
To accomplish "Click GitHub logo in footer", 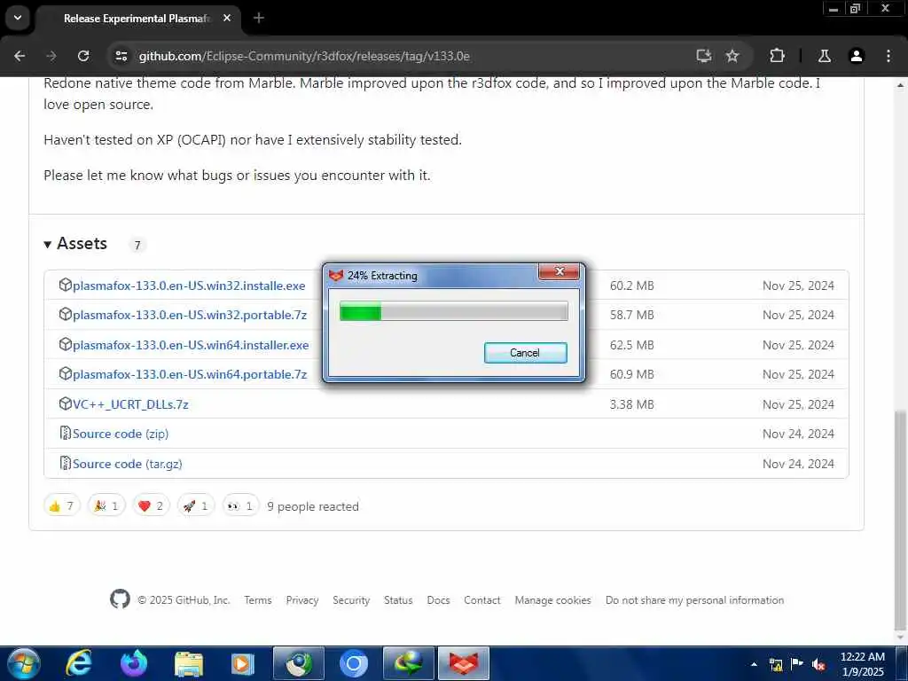I will tap(120, 599).
